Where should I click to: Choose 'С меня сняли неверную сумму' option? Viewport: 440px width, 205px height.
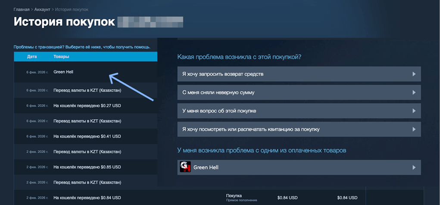click(x=299, y=92)
